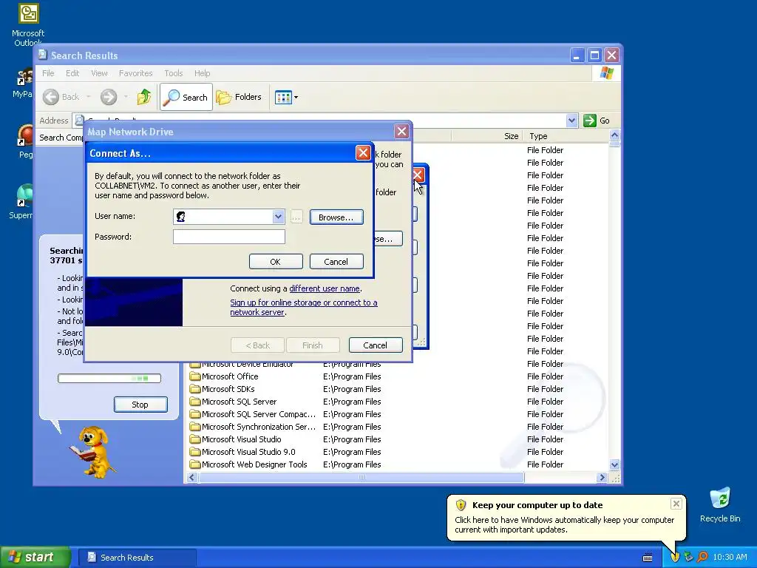Image resolution: width=757 pixels, height=568 pixels.
Task: Click the Search toolbar button
Action: tap(186, 97)
